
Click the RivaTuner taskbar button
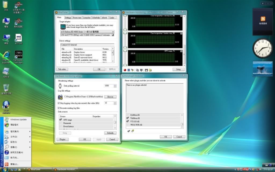tap(39, 170)
